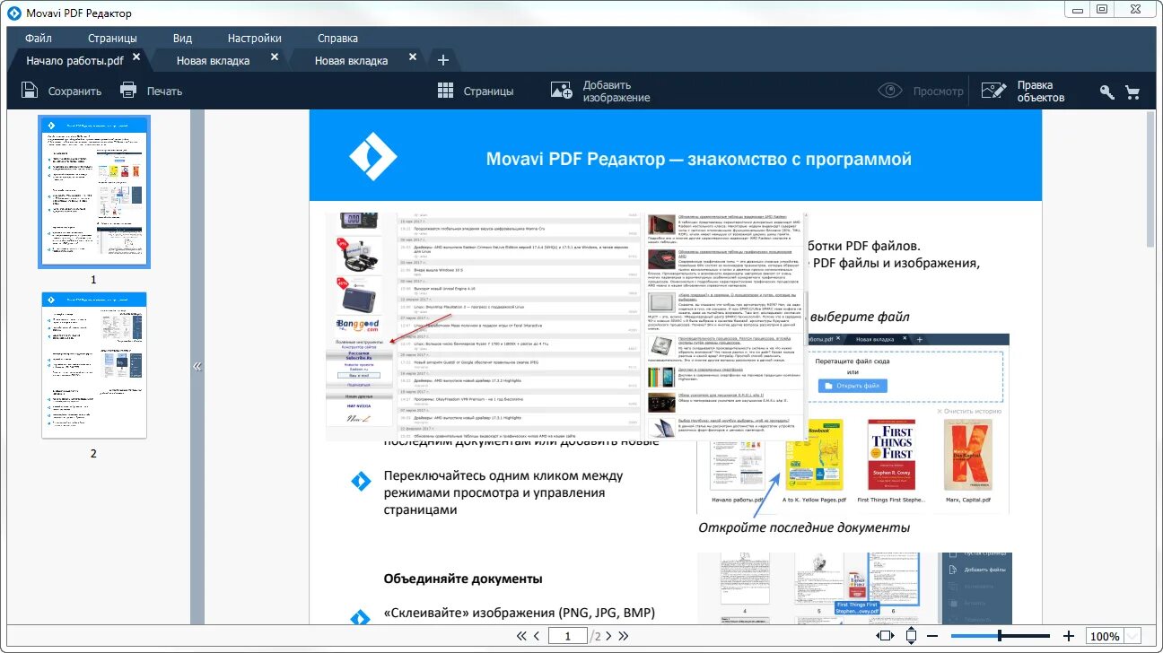This screenshot has height=653, width=1163.
Task: Fit page to width icon
Action: [x=886, y=636]
